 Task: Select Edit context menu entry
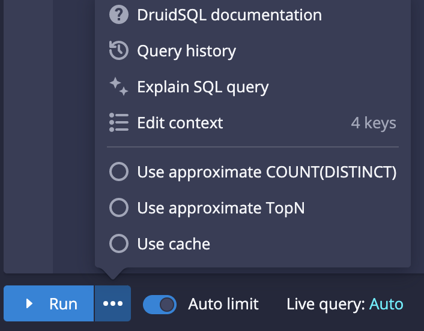(253, 123)
